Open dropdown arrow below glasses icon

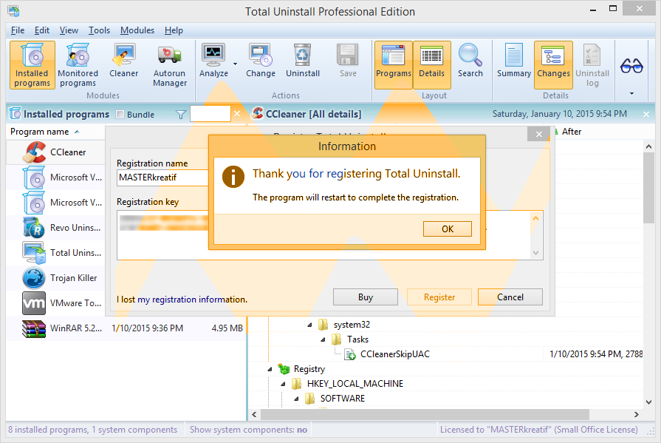coord(631,93)
